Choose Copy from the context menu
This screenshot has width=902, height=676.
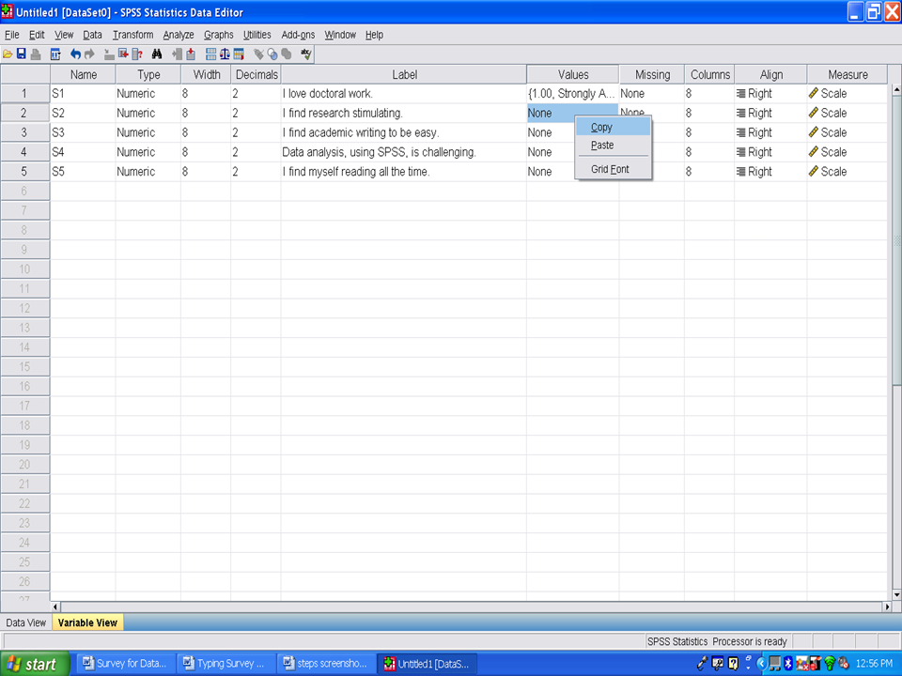602,127
